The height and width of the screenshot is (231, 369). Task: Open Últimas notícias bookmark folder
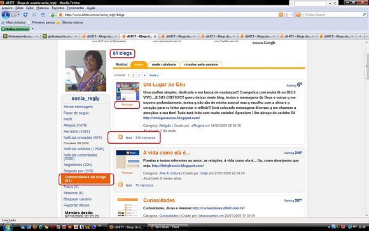[x=70, y=22]
